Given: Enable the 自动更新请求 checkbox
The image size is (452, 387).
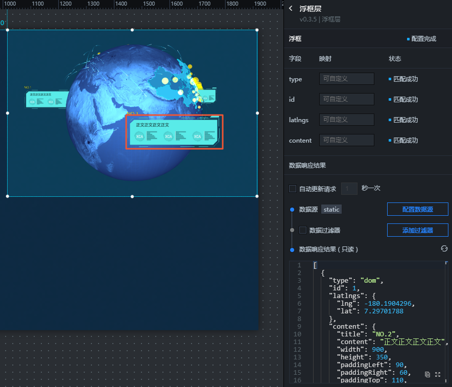Looking at the screenshot, I should tap(293, 189).
